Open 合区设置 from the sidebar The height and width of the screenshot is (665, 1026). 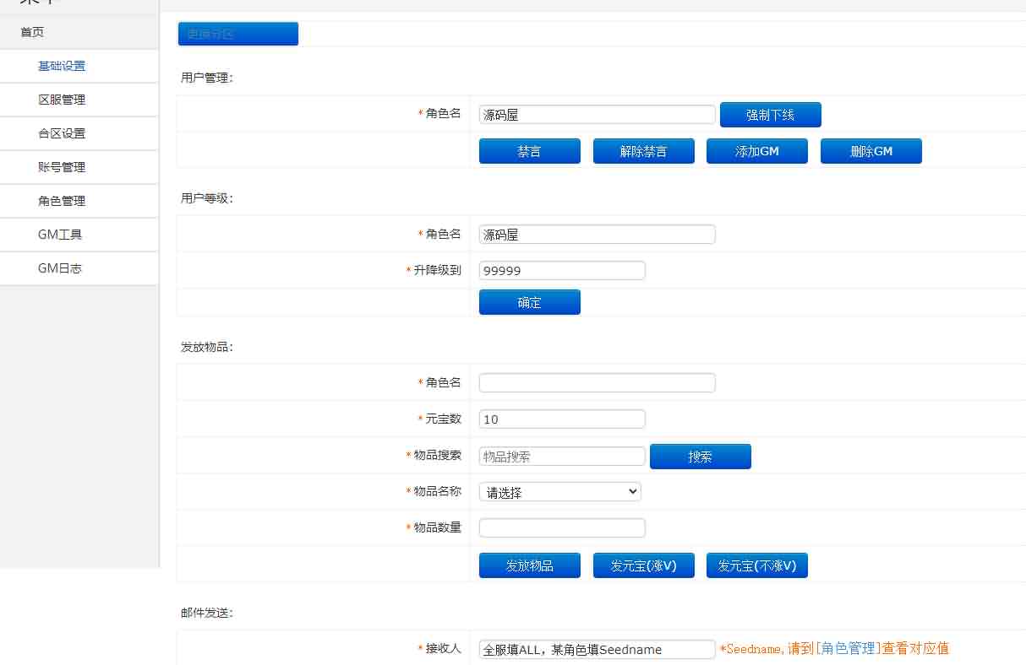coord(62,132)
